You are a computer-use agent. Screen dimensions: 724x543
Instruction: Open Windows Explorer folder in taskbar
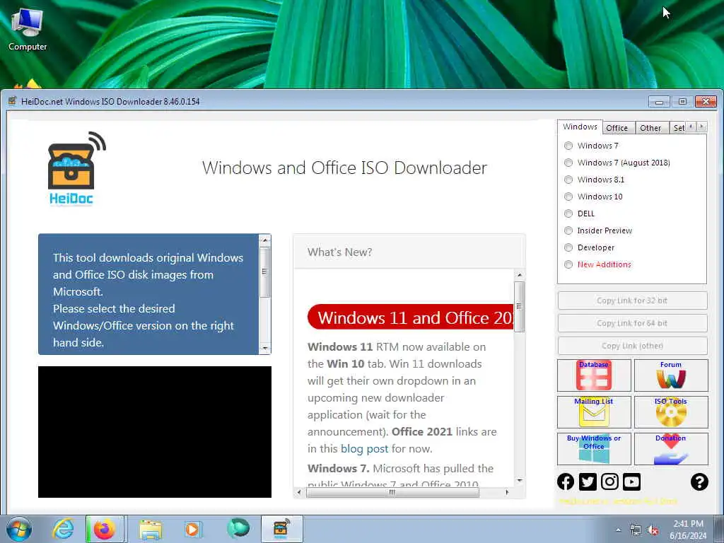click(x=151, y=529)
